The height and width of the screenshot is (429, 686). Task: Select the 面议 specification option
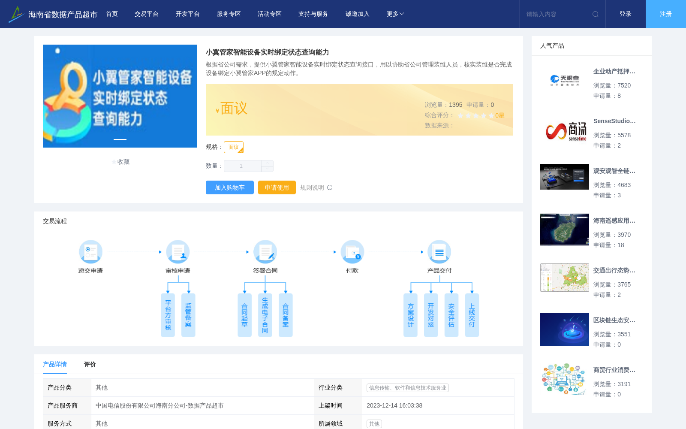coord(234,147)
